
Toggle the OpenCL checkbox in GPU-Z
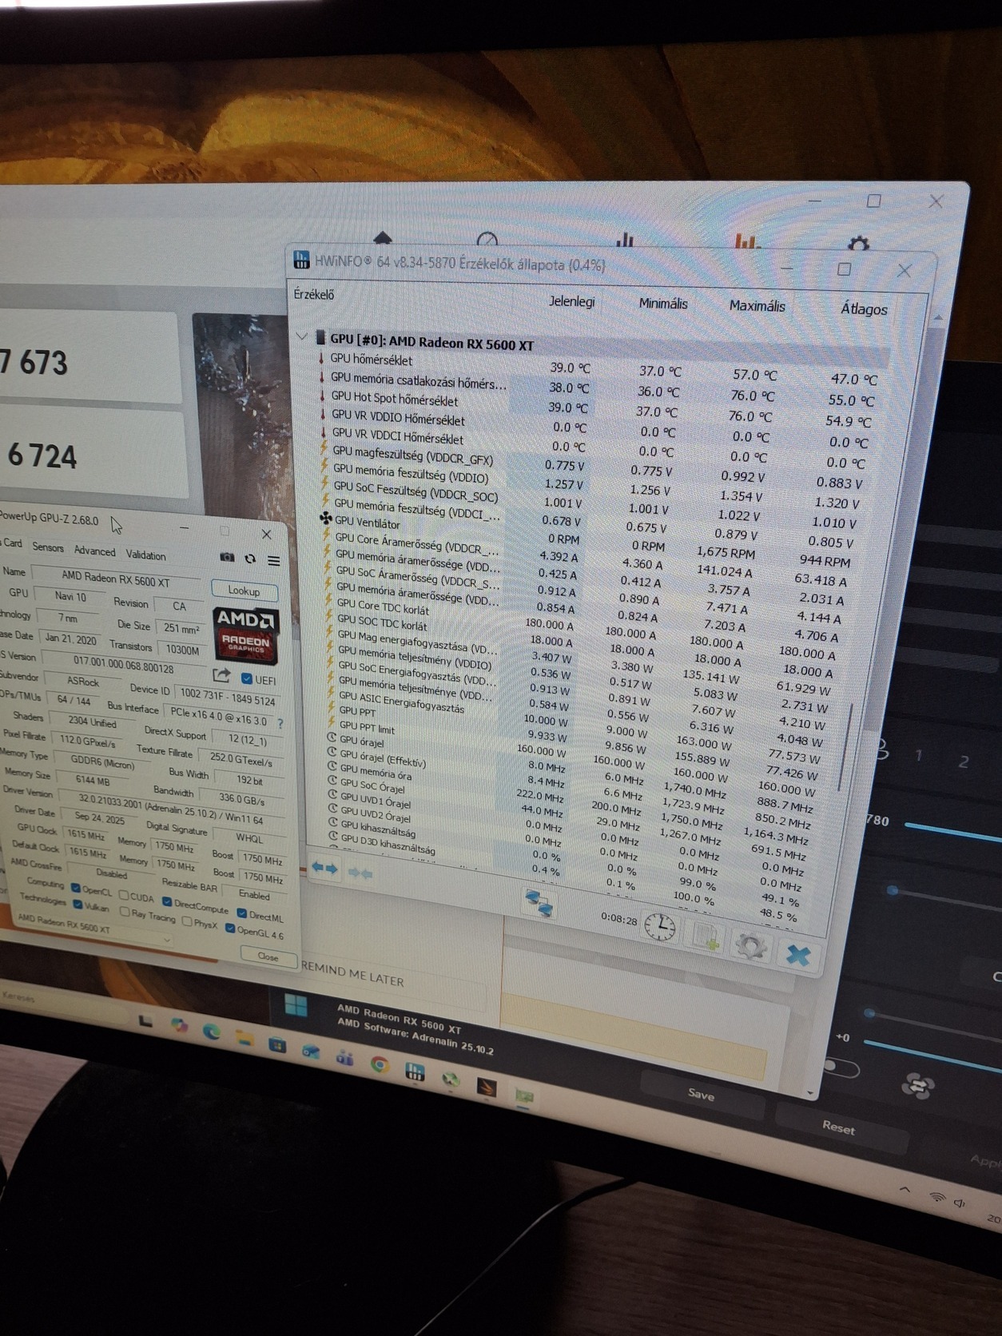point(75,887)
